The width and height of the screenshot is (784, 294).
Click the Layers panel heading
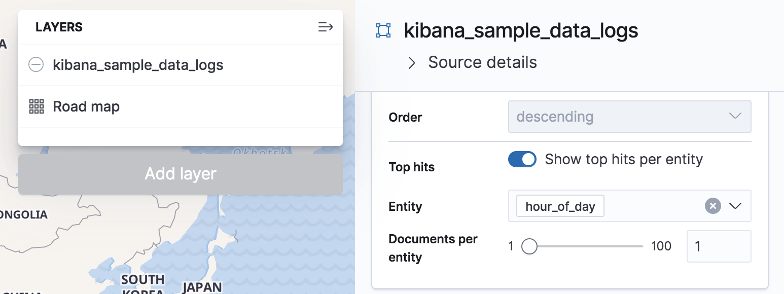59,27
